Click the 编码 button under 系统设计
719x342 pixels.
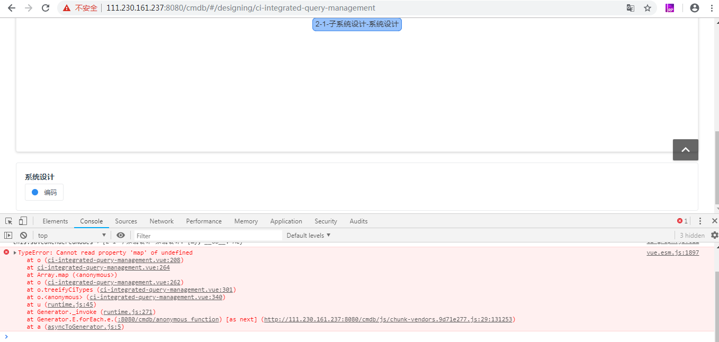click(x=44, y=192)
